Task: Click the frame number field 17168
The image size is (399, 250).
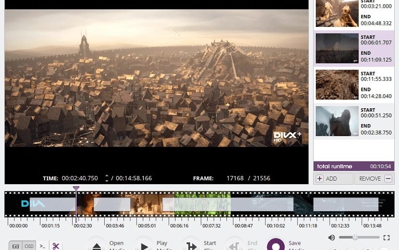Action: tap(235, 178)
